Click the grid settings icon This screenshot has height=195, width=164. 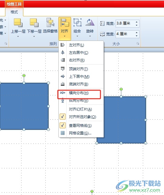coord(63,133)
